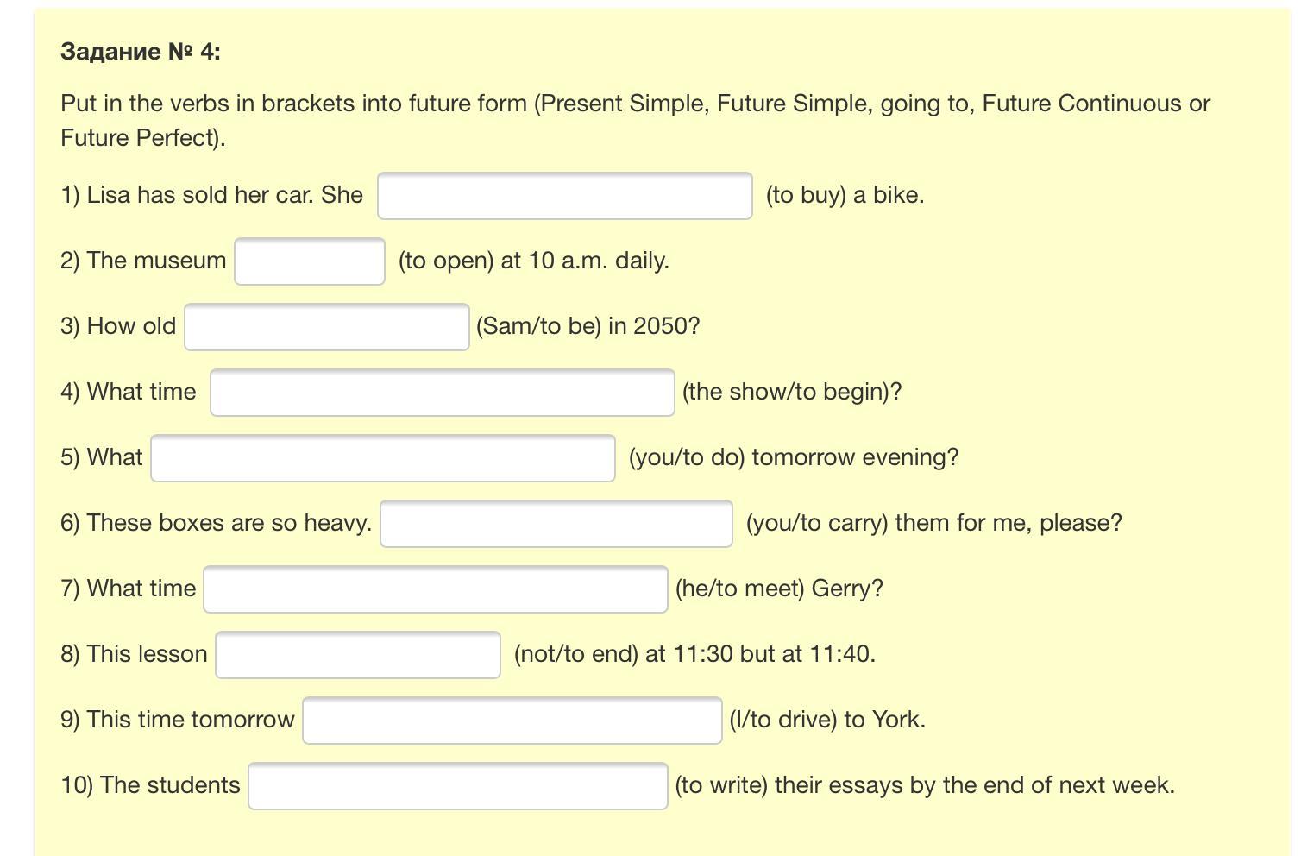Click the label '4) What time'
1307x856 pixels.
tap(129, 392)
